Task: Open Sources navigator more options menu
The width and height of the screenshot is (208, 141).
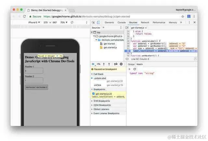Action: (121, 27)
